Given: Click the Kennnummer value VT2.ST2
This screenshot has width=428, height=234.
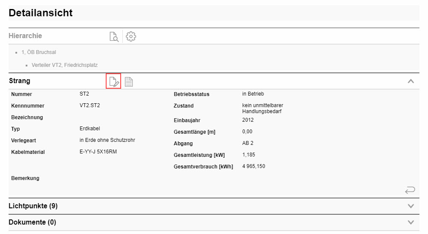Looking at the screenshot, I should tap(90, 105).
